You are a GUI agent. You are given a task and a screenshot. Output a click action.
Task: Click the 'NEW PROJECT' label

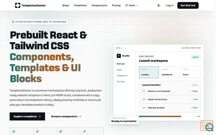[147, 56]
